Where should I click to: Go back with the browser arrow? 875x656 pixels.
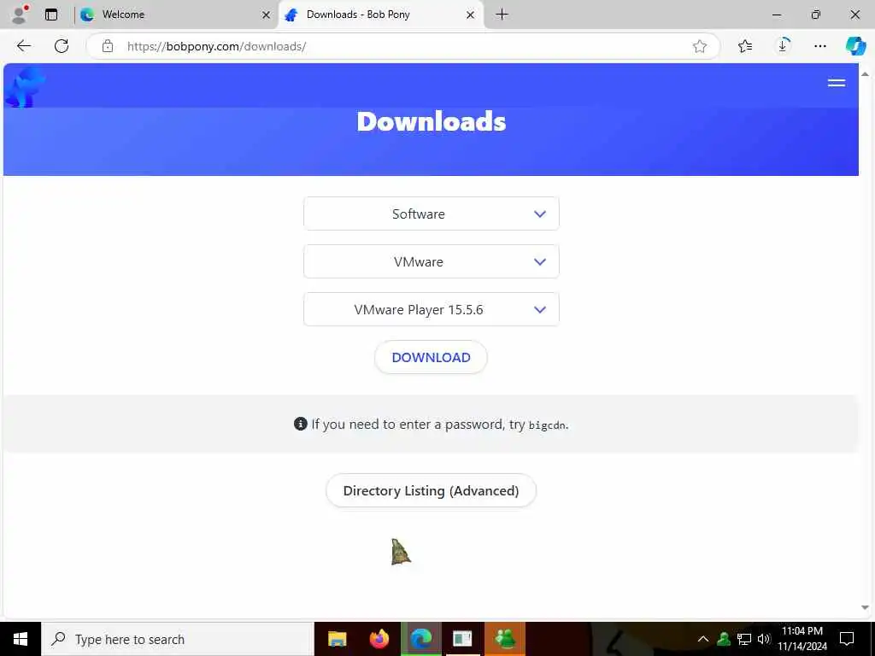pyautogui.click(x=24, y=46)
